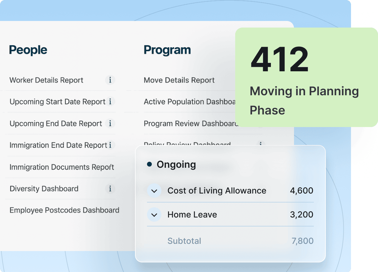Click info icon beside Policy Review Dashboard
The image size is (378, 272).
point(261,144)
